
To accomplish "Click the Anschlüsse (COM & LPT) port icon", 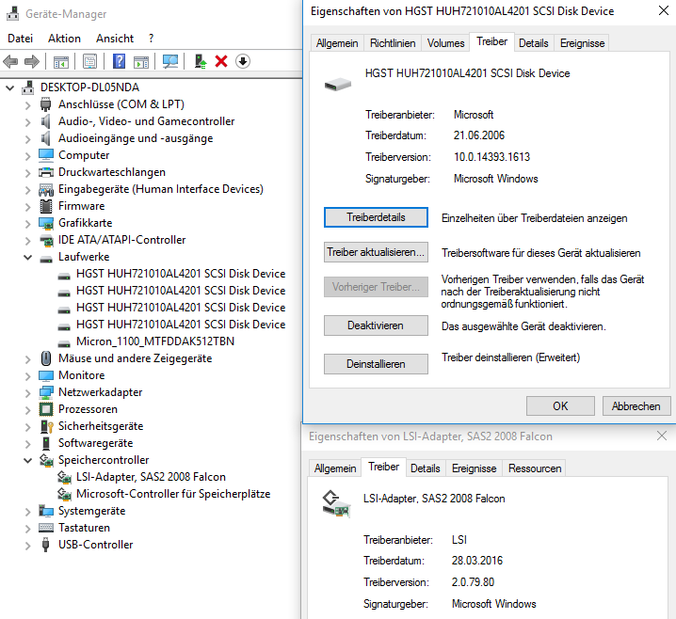I will (x=46, y=104).
